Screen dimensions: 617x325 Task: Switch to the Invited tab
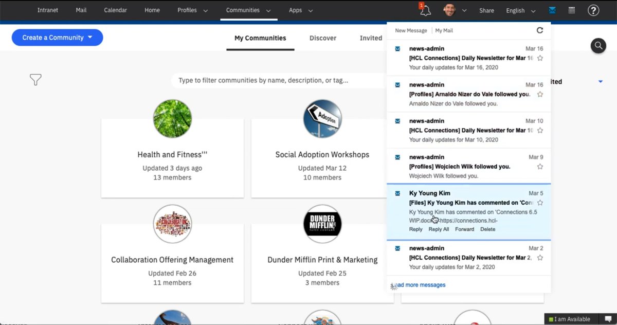click(x=371, y=38)
